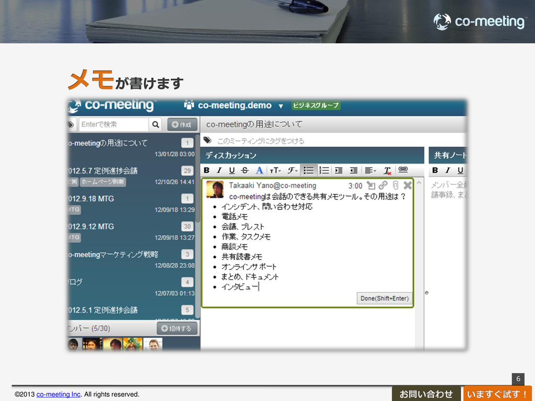
Task: Click the インタビュー bullet line
Action: click(240, 287)
